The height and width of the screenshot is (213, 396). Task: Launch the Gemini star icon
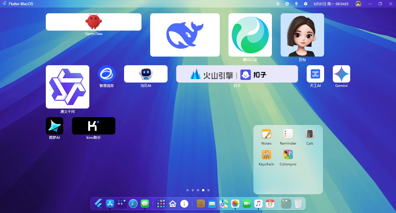click(x=341, y=74)
